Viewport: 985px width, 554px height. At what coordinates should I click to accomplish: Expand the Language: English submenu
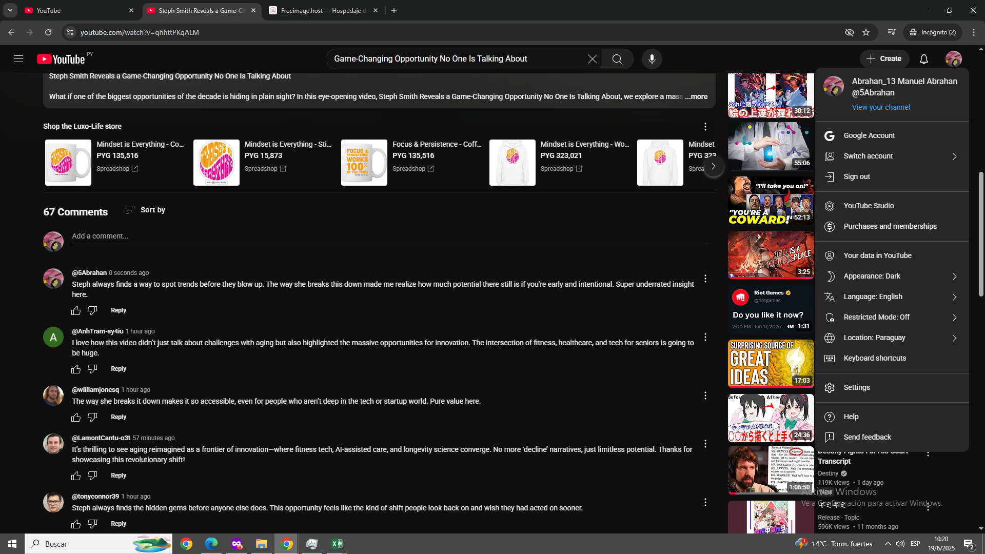(892, 296)
